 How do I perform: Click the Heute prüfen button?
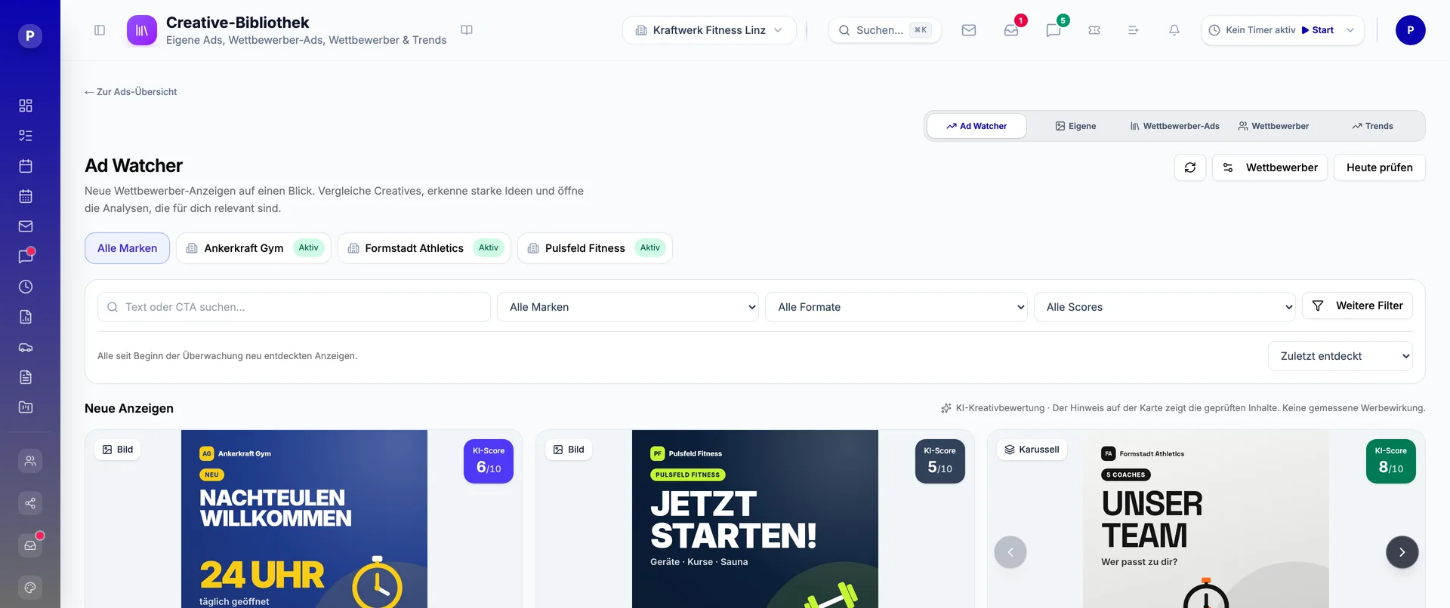pos(1380,167)
